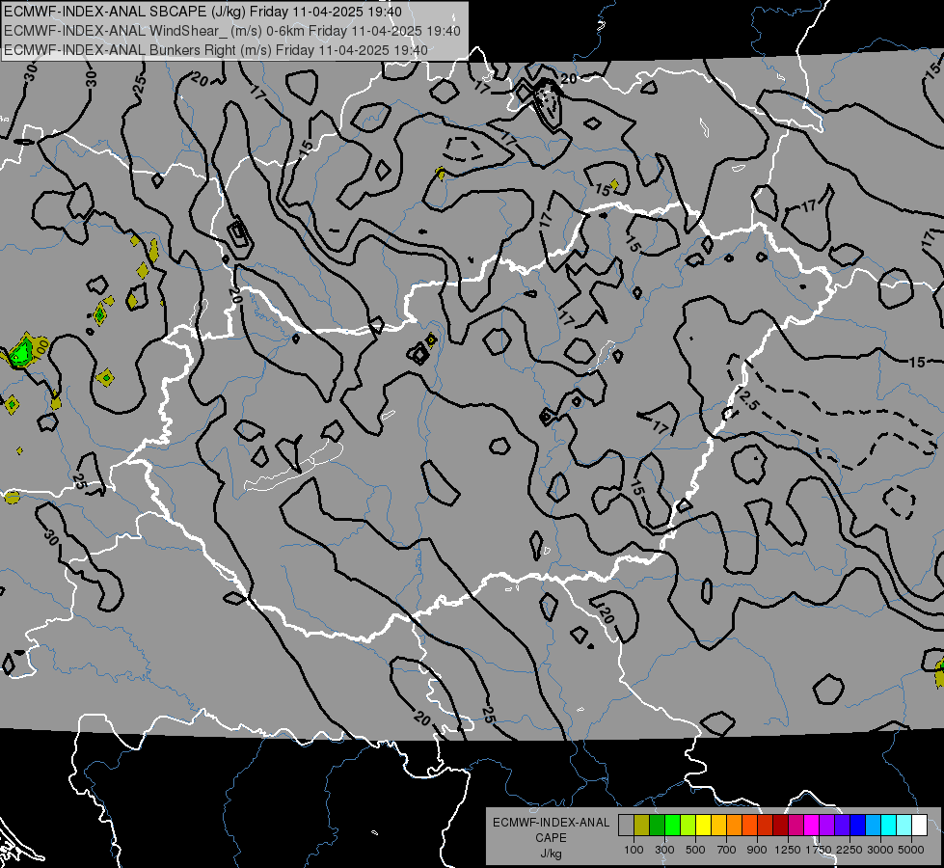Click the SBCAPE (J/kg) title line
The height and width of the screenshot is (868, 944).
pos(202,12)
